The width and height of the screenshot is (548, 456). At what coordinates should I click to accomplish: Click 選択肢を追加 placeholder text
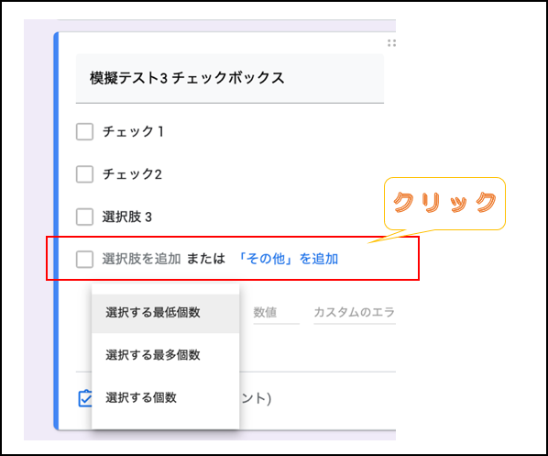pos(141,259)
